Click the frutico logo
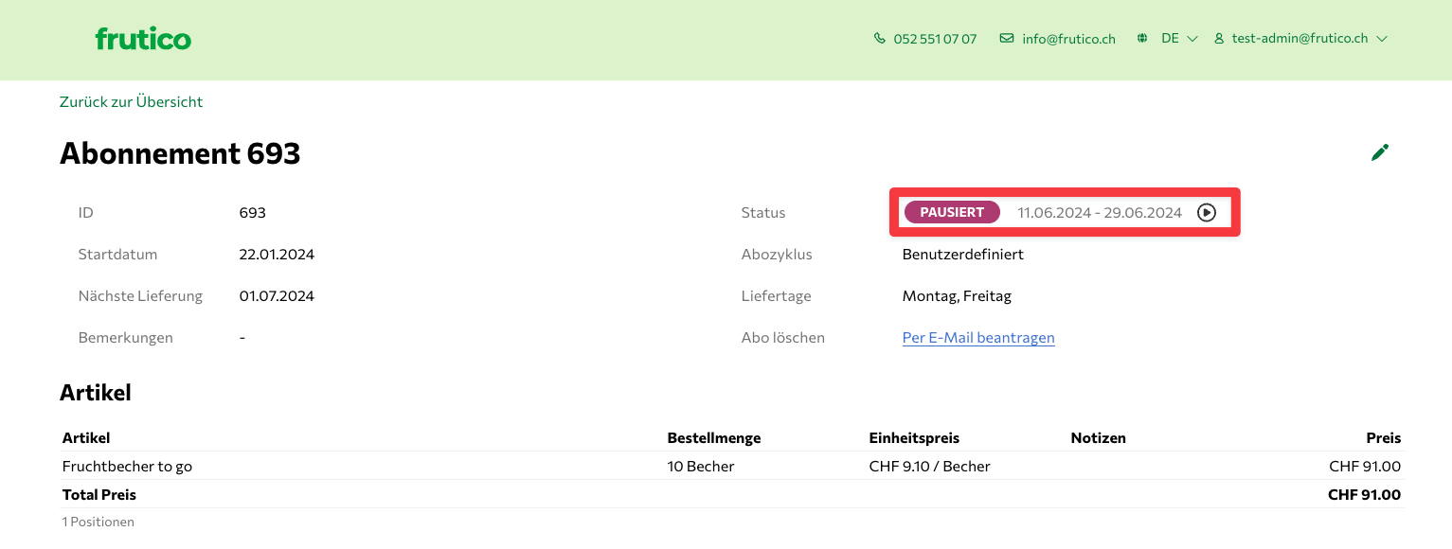This screenshot has width=1452, height=549. (x=143, y=39)
